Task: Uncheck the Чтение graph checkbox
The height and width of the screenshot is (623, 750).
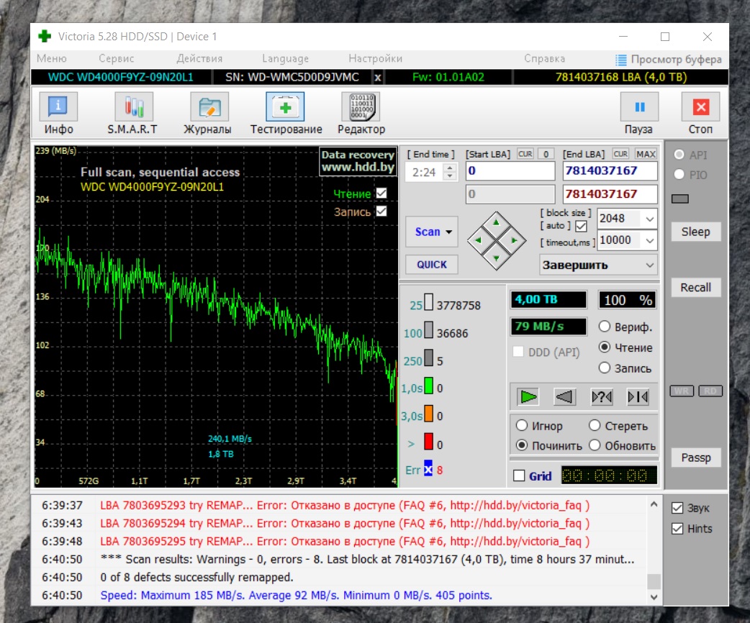Action: click(x=381, y=194)
